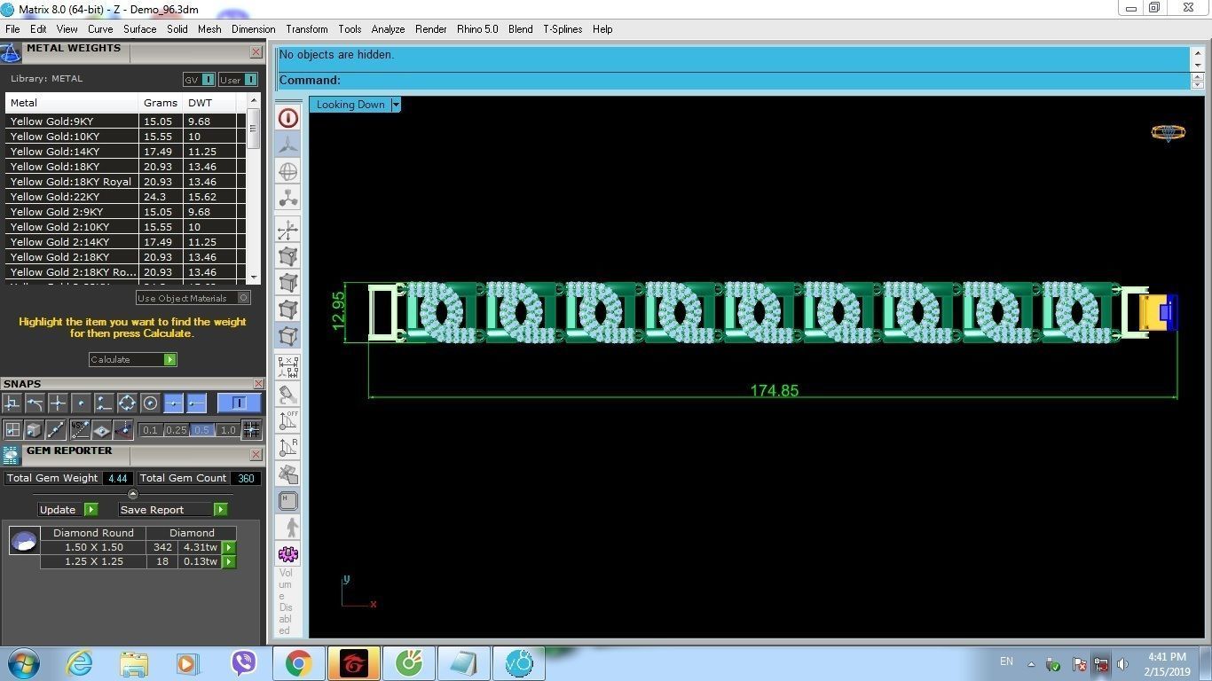Click the OFF angle constraint icon

[288, 420]
